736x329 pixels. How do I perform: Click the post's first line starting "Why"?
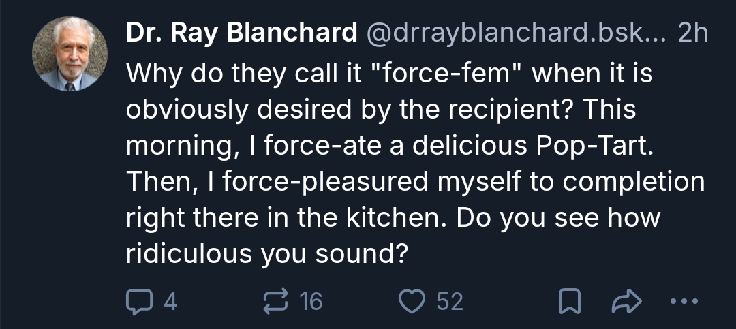tap(389, 74)
